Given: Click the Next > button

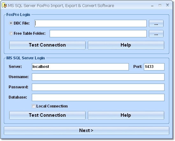Looking at the screenshot, I should 87,130.
